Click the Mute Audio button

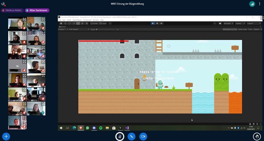click(242, 29)
